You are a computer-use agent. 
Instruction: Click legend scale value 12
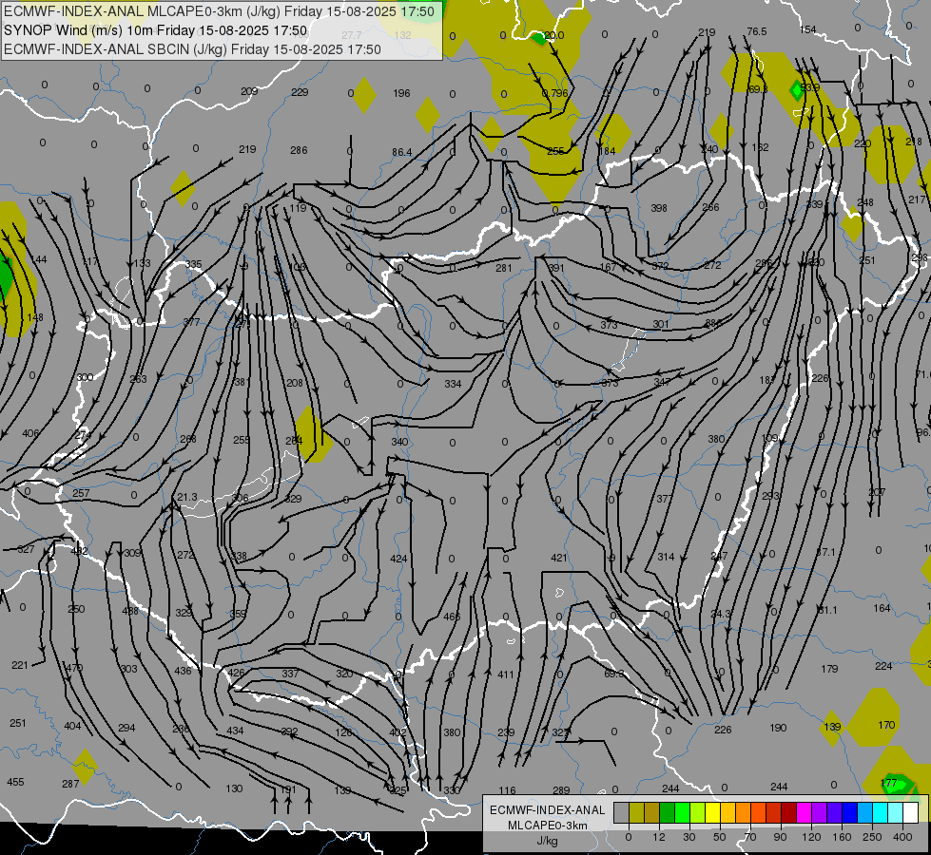click(659, 837)
